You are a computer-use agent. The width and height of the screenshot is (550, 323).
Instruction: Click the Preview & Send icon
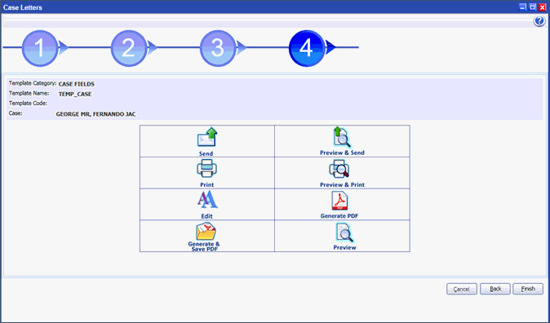pyautogui.click(x=342, y=137)
